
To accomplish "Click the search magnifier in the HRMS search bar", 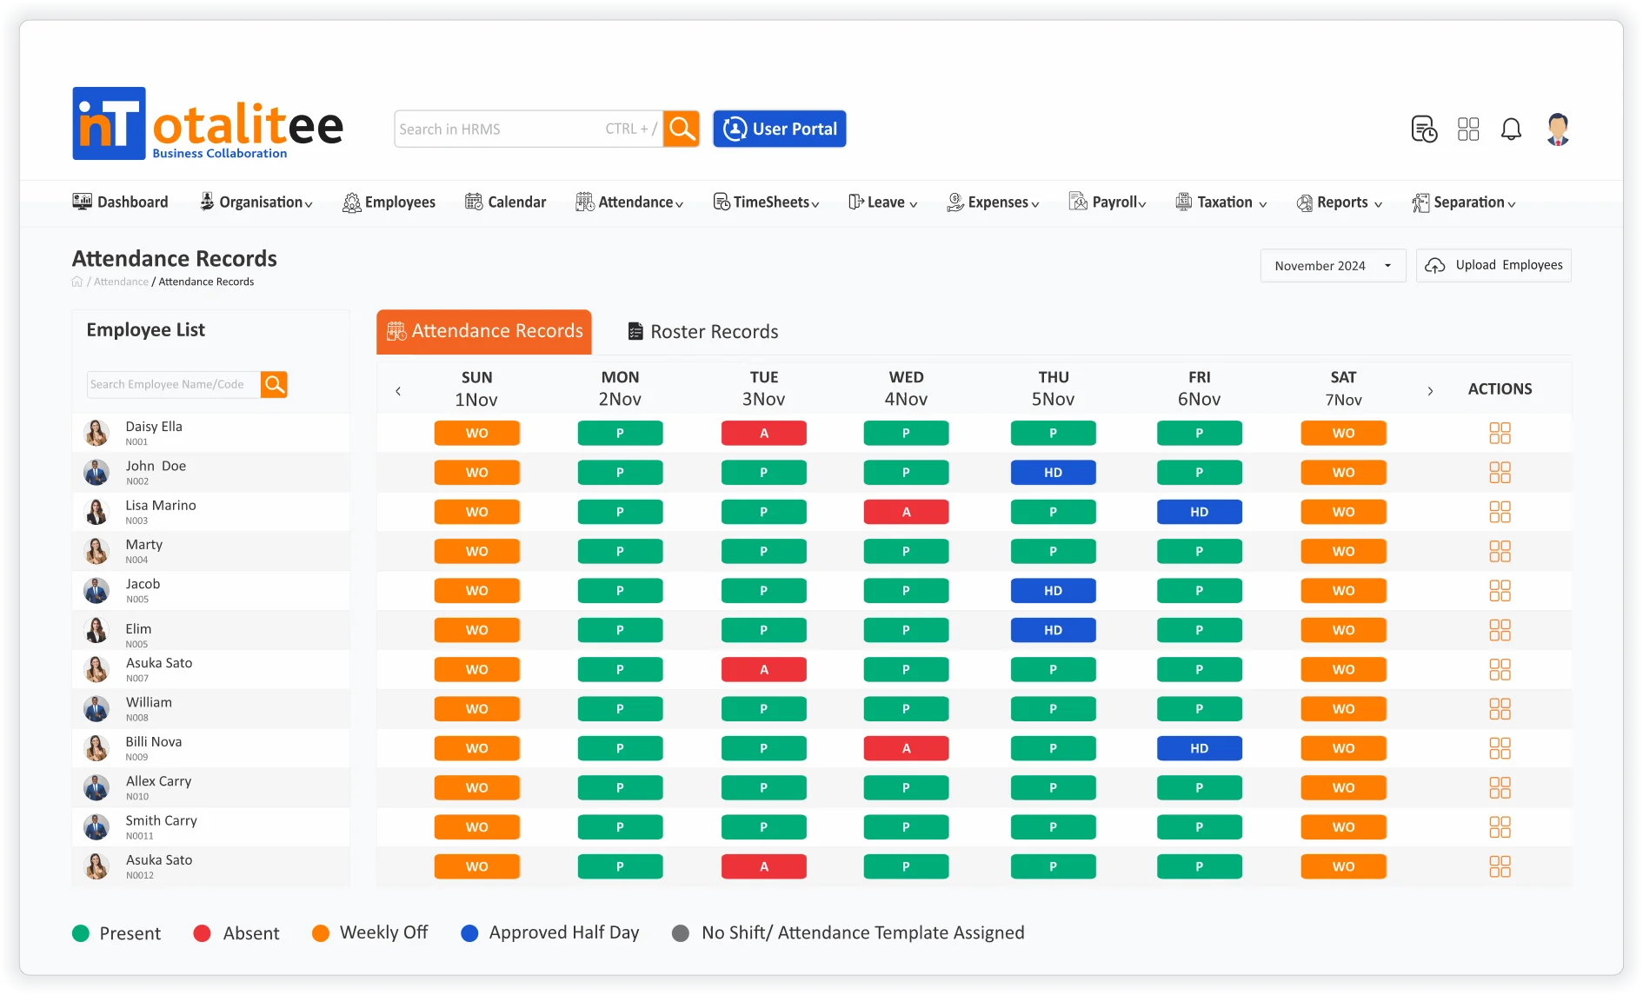I will point(682,128).
